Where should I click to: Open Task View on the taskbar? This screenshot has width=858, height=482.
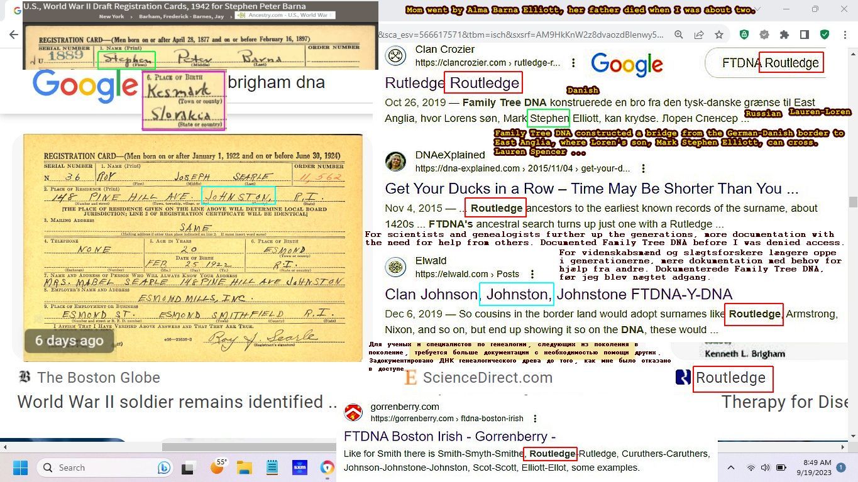pos(188,468)
